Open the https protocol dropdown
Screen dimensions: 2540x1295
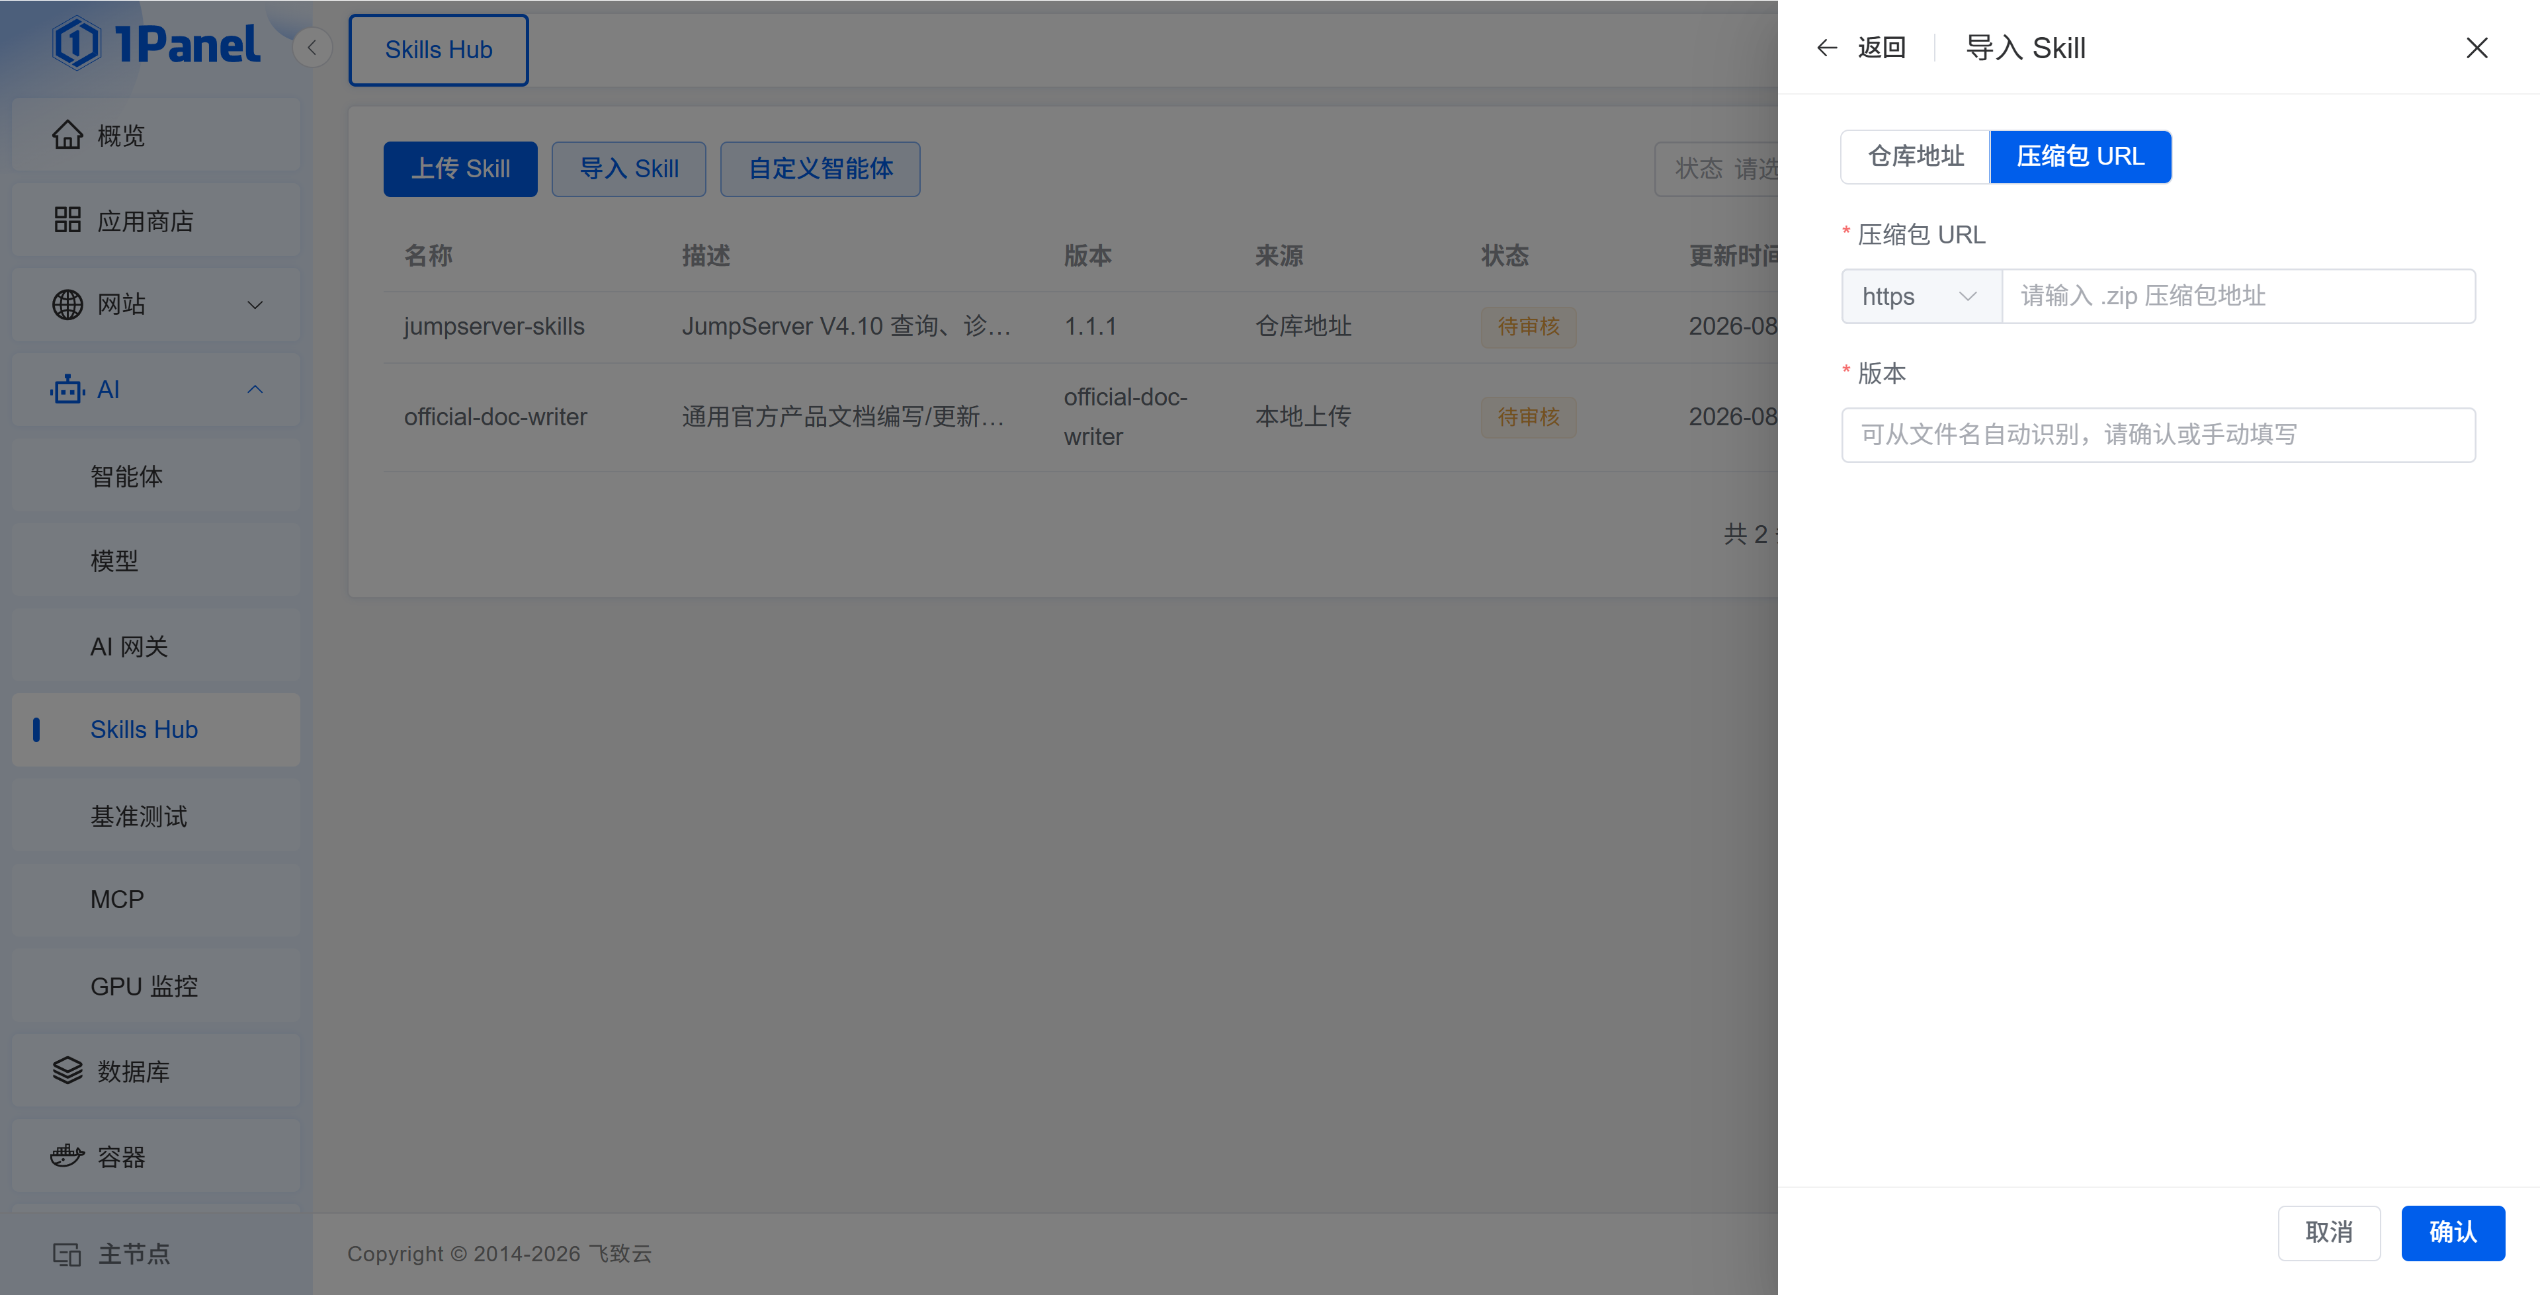1921,296
